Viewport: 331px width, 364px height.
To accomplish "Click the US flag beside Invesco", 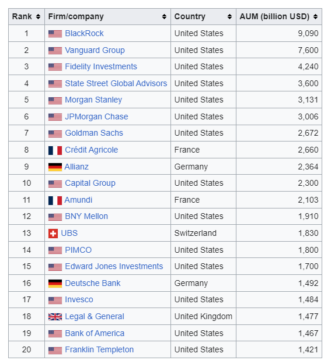I will tap(55, 300).
